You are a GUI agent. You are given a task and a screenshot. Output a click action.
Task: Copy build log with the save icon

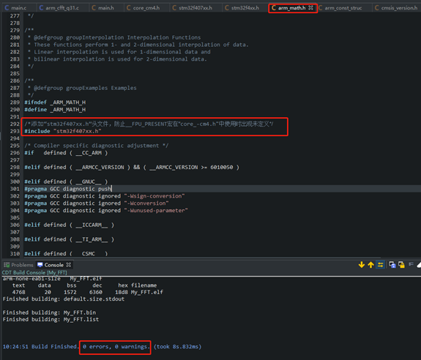(x=392, y=265)
